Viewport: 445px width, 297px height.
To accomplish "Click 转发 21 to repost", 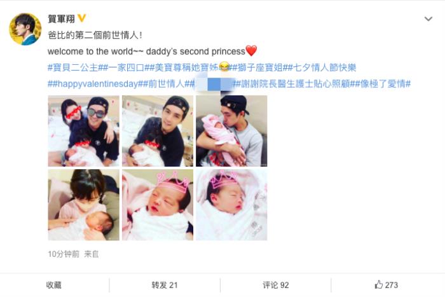I will click(165, 285).
